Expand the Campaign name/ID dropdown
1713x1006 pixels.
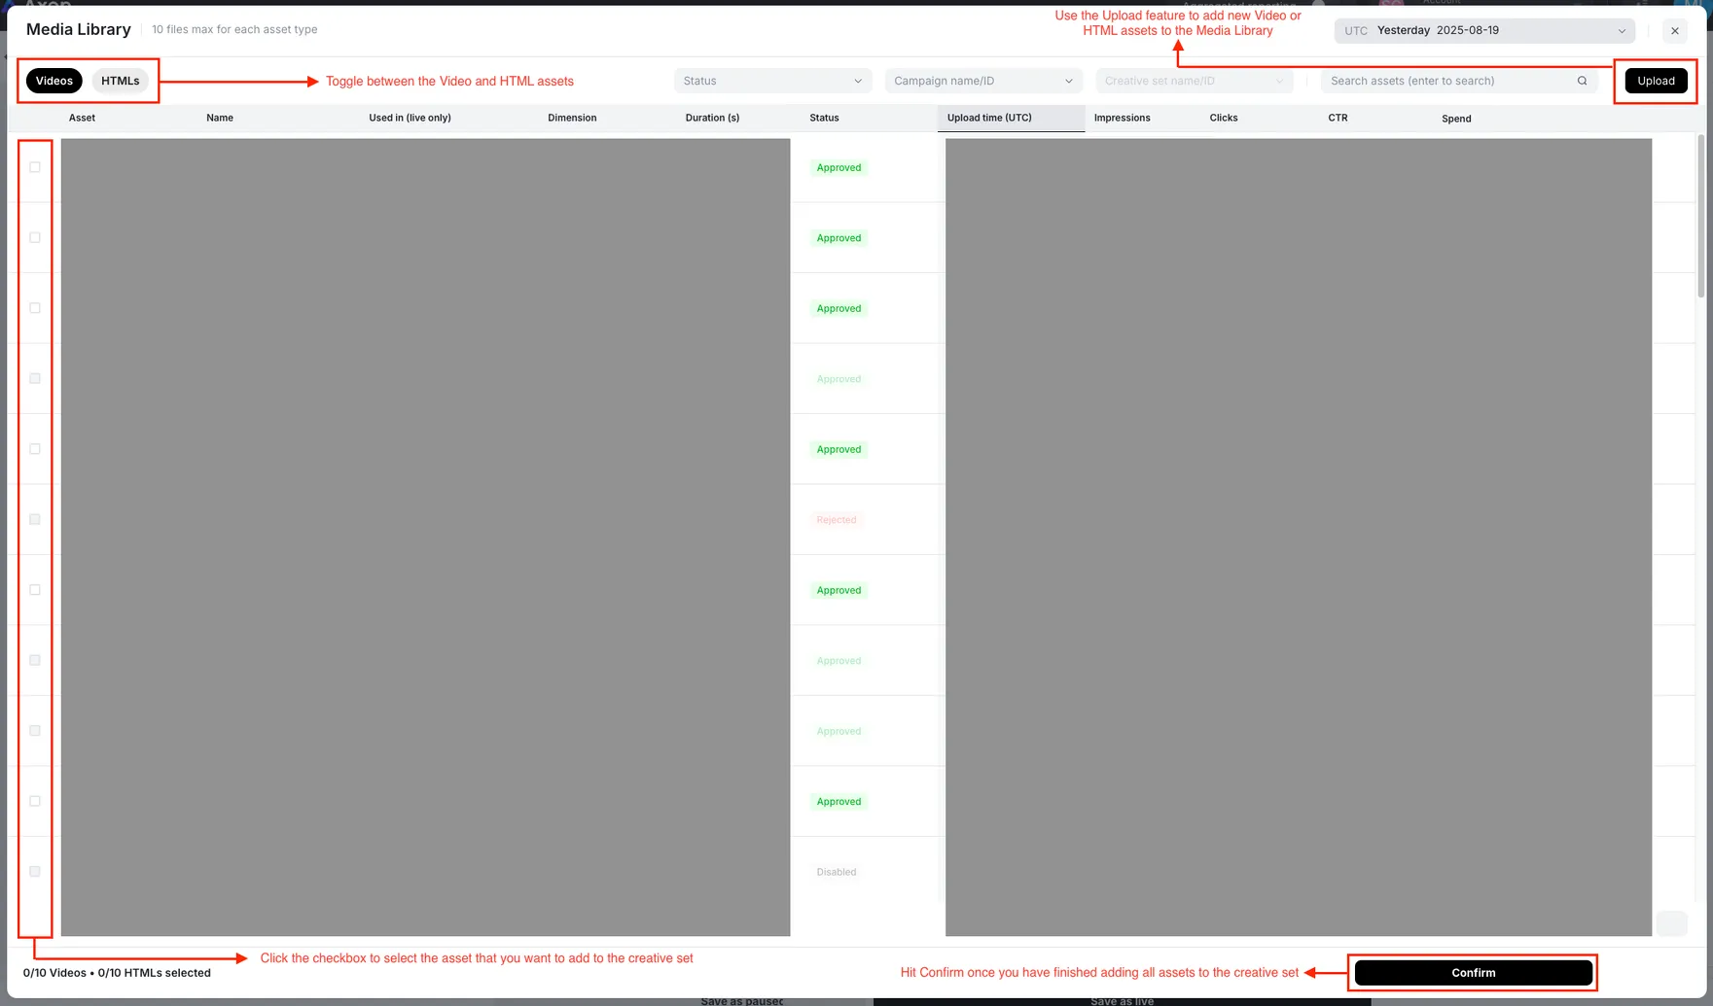(982, 81)
